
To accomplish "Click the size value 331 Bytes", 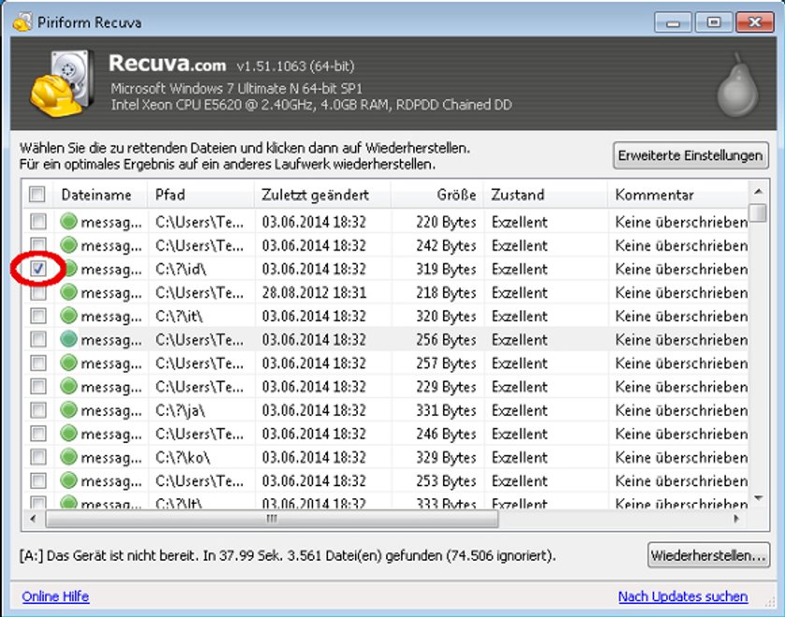I will 446,410.
